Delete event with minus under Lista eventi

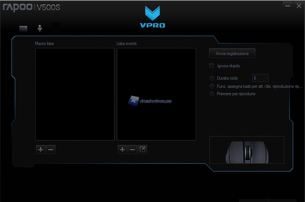132,150
